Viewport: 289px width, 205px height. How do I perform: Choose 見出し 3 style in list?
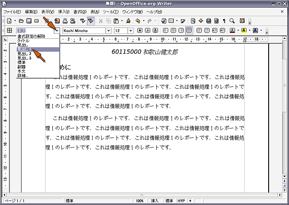38,58
